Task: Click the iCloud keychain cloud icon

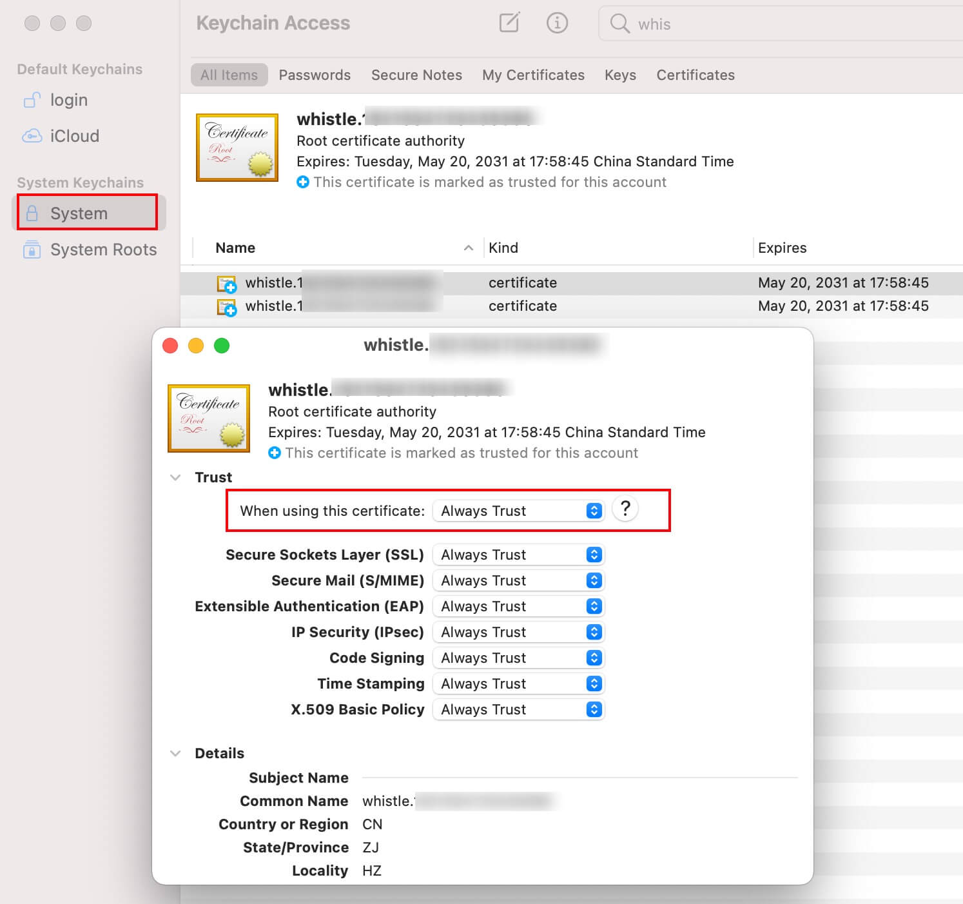Action: (32, 136)
